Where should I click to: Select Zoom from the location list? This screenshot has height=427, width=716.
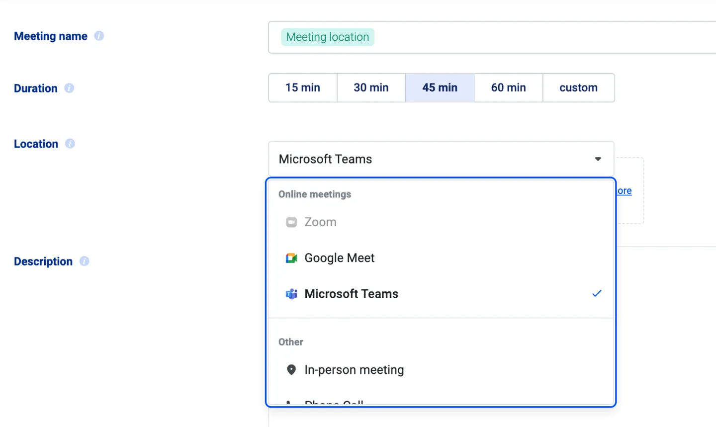coord(441,222)
